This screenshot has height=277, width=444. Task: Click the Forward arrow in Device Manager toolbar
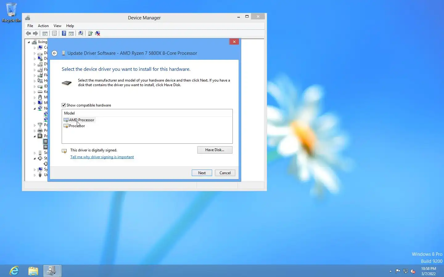(35, 33)
